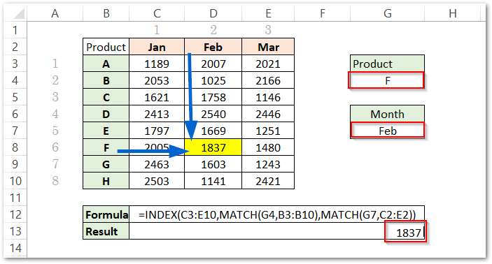Click cell with value 2053
Screen dimensions: 492x264
click(x=157, y=80)
